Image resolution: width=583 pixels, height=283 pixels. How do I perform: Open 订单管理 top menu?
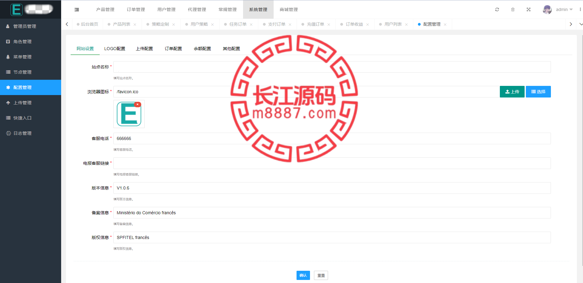136,9
